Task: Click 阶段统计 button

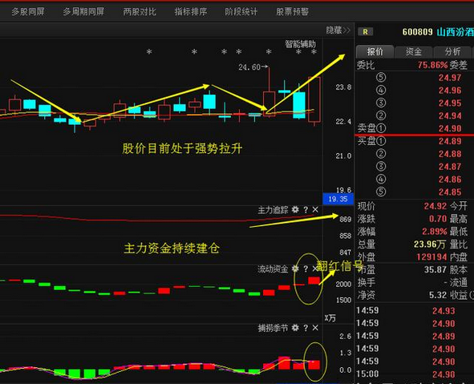Action: pos(241,12)
